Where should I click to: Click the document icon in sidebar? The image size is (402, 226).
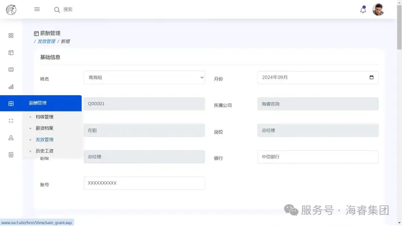11,155
